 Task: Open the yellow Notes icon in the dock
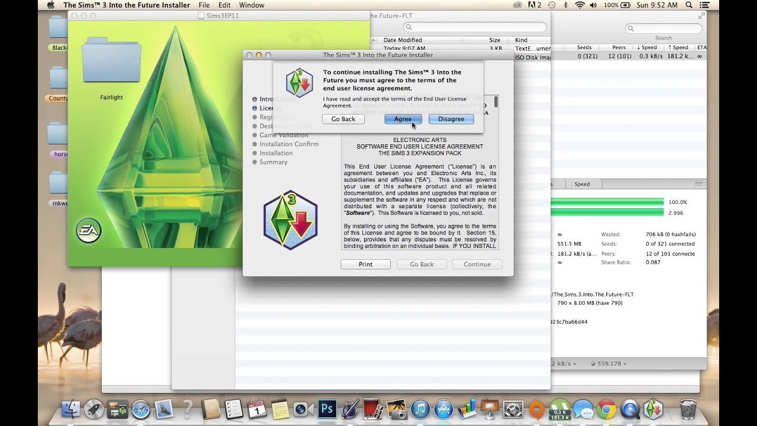[280, 409]
